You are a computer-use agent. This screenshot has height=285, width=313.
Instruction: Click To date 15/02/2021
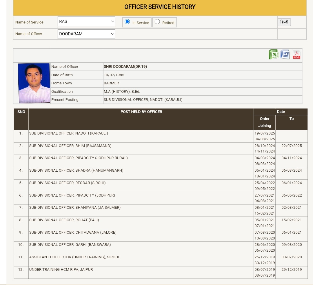click(x=292, y=220)
